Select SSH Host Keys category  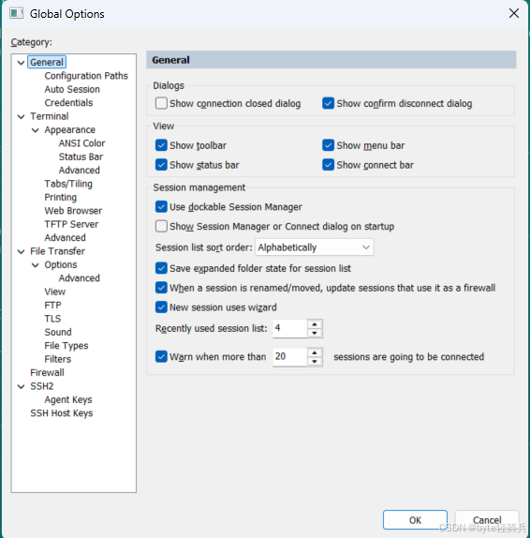[62, 413]
